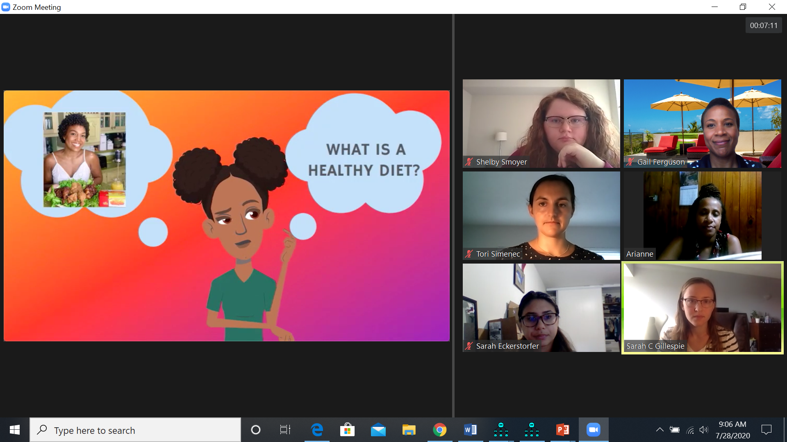Open Microsoft Edge from the taskbar

click(317, 430)
